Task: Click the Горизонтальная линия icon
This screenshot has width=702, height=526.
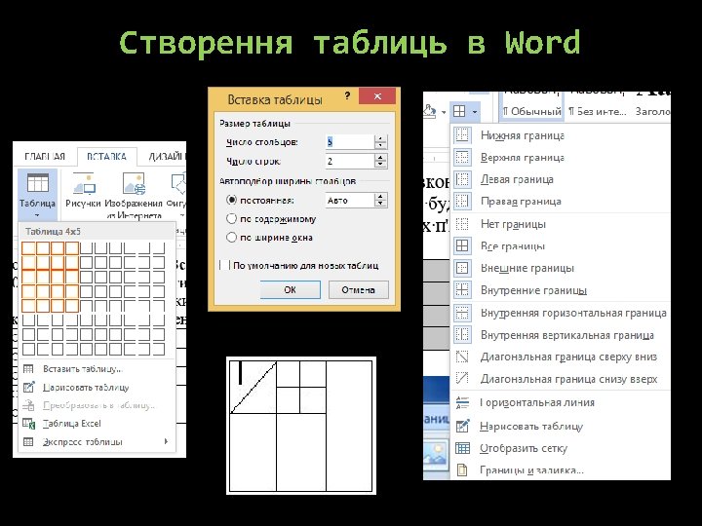Action: tap(462, 402)
